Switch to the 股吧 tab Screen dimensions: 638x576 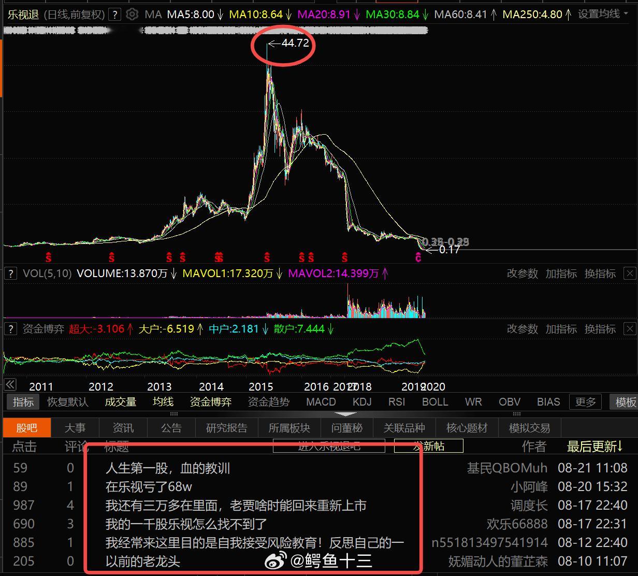(27, 428)
